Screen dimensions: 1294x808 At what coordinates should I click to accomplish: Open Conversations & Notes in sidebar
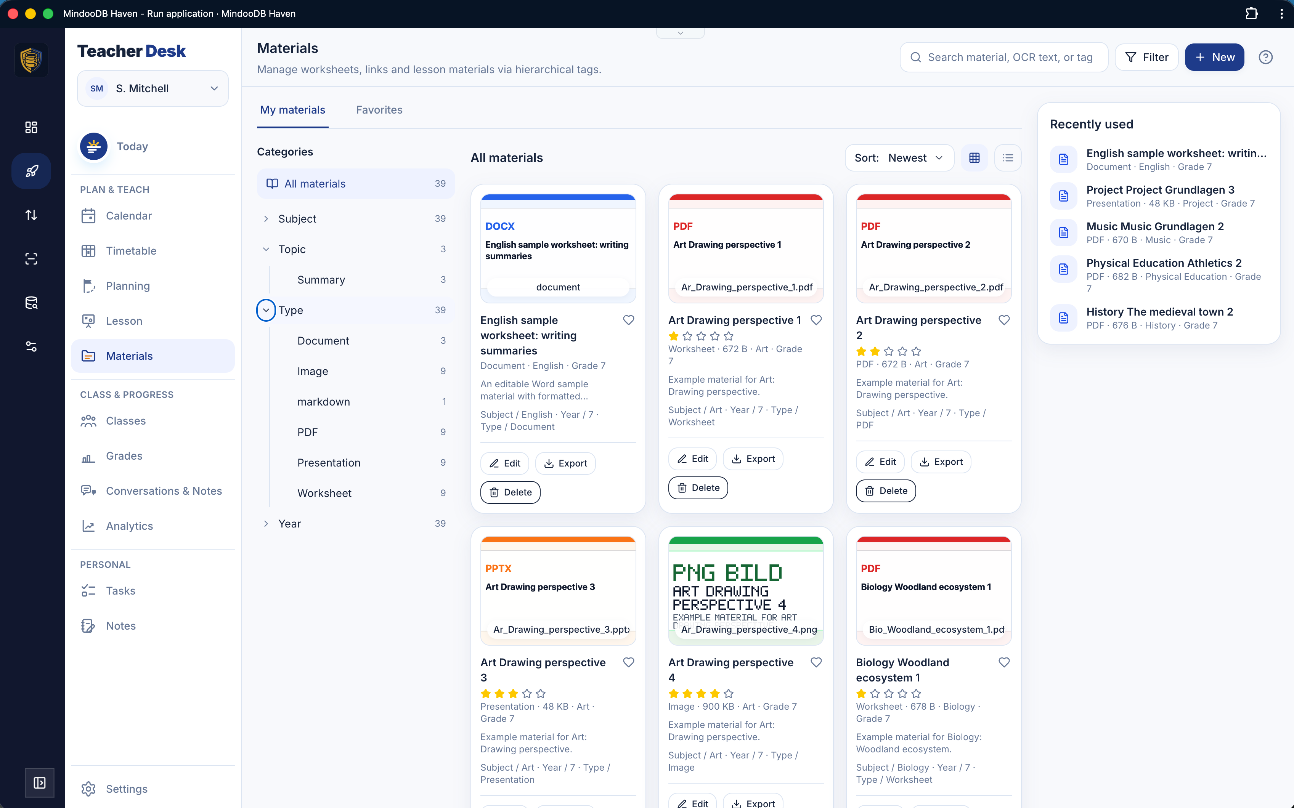(x=153, y=491)
